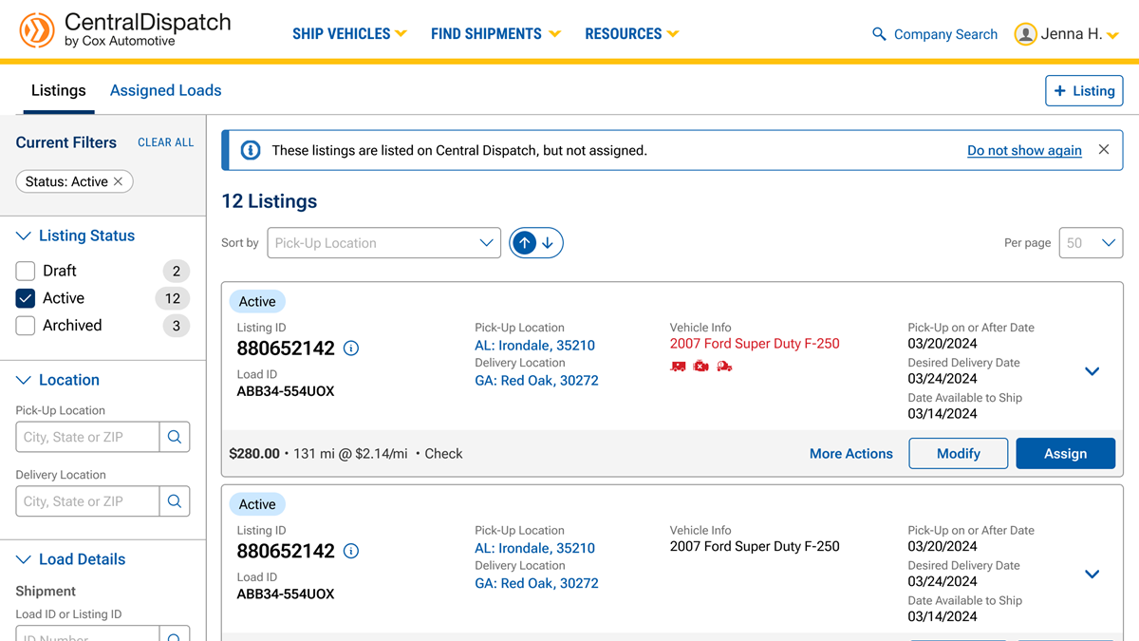
Task: Click the Do not show again link
Action: click(1024, 150)
